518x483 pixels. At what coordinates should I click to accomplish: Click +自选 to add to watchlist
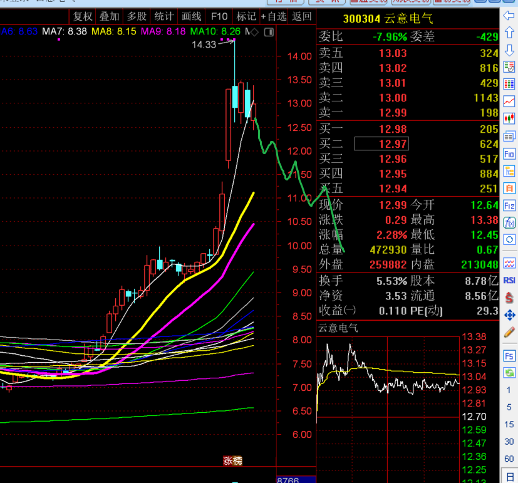[x=274, y=16]
